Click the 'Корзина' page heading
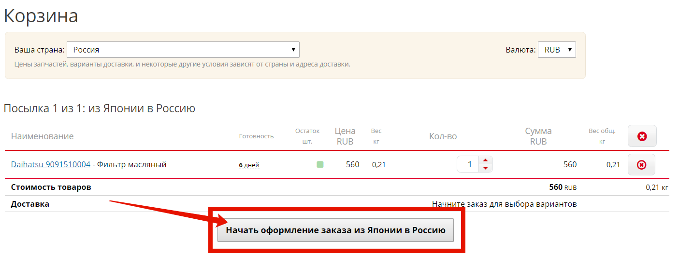The image size is (679, 253). (x=41, y=16)
